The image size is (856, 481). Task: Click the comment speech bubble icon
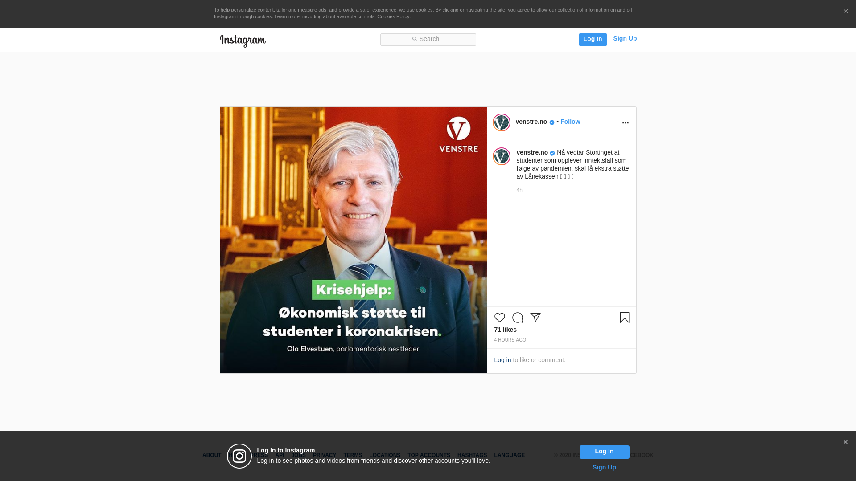[x=517, y=318]
